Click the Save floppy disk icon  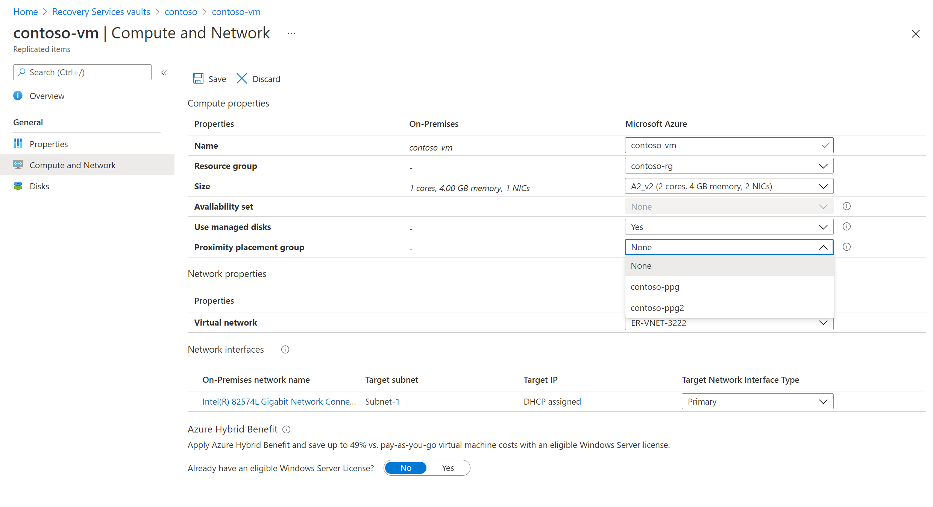tap(198, 79)
